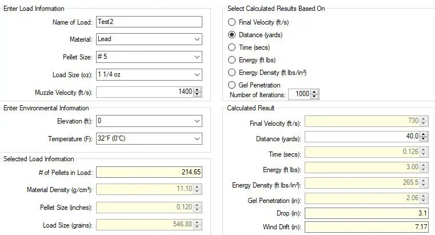
Task: Decrease calculated Distance (yards) using down arrow
Action: click(424, 139)
